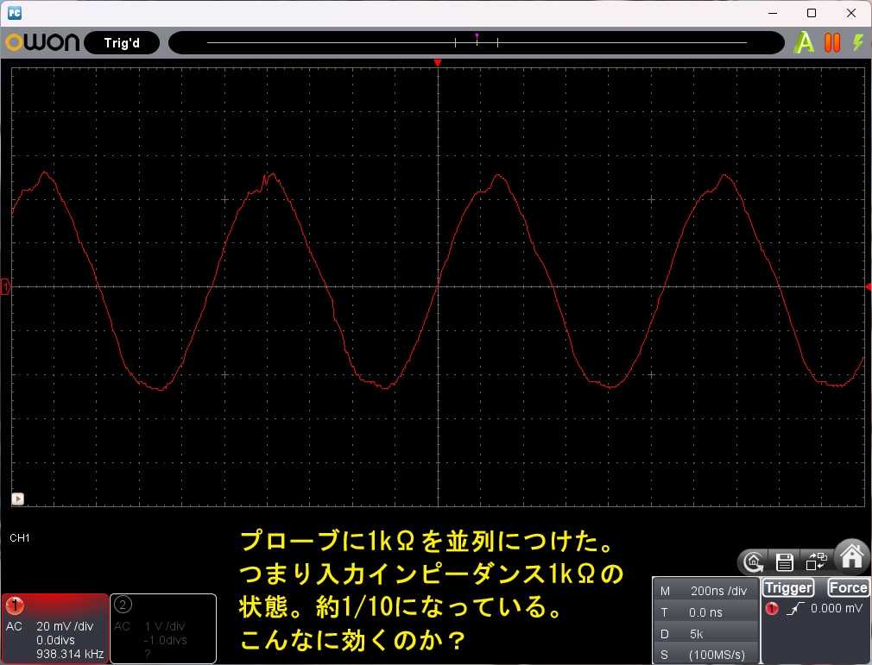Click the window switch layout icon
The width and height of the screenshot is (872, 665).
point(817,561)
